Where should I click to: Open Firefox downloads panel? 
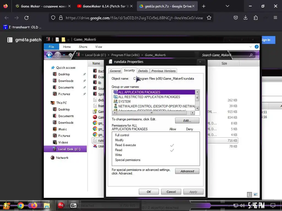pos(245,18)
